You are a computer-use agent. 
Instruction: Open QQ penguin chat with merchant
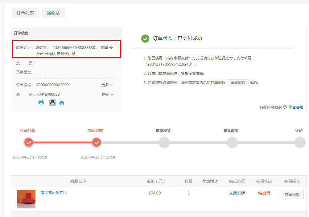click(53, 103)
